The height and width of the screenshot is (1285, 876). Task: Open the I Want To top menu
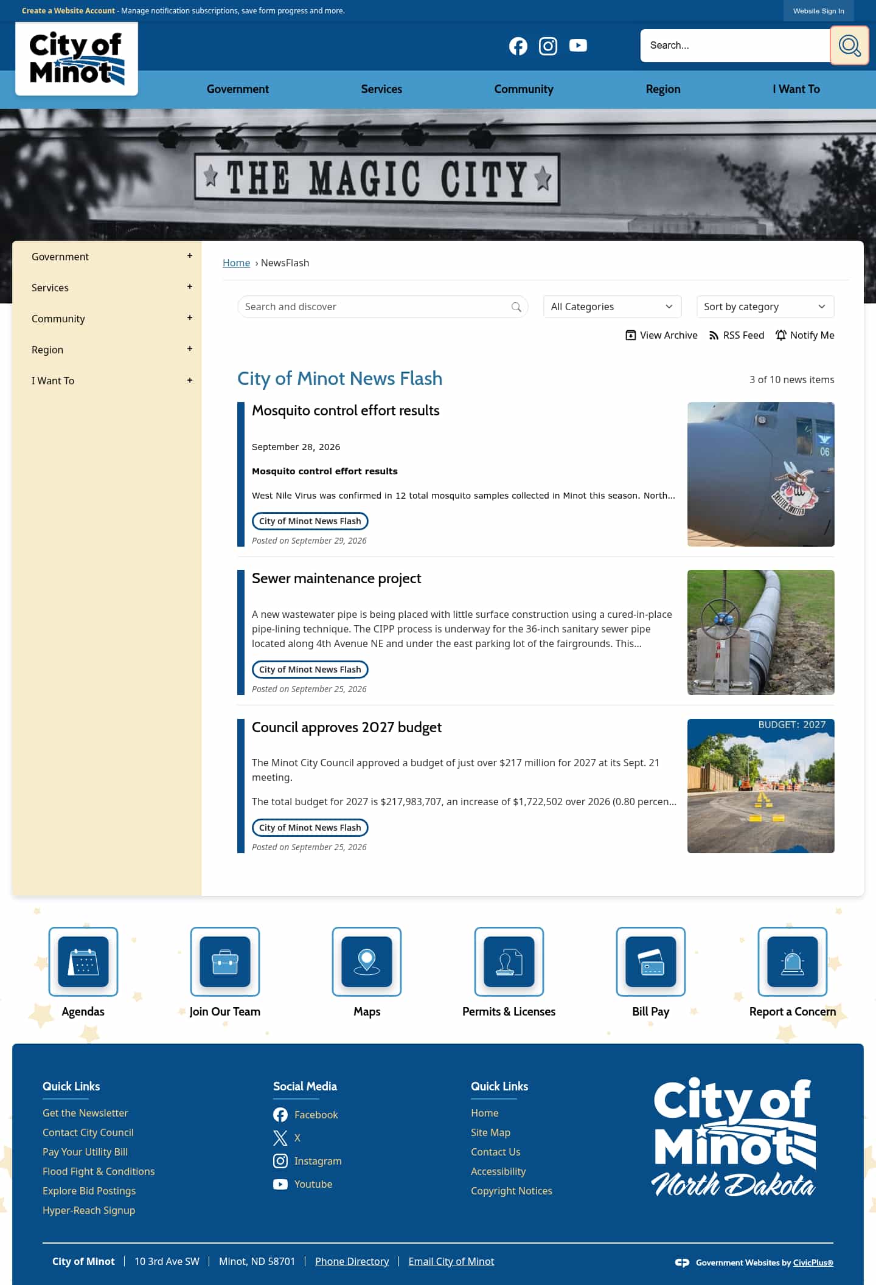click(796, 89)
